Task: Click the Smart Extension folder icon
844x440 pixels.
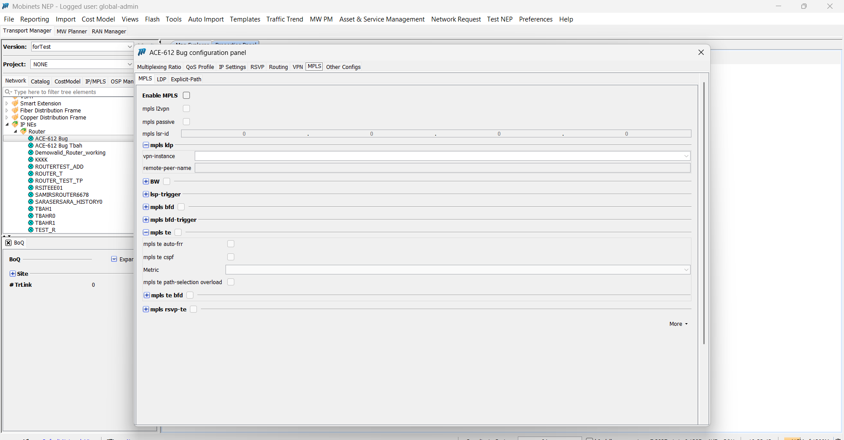Action: click(15, 104)
